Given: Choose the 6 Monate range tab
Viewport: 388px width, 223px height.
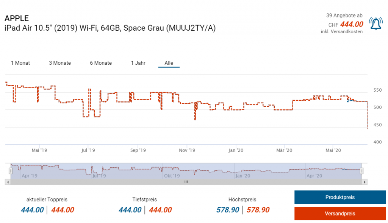Looking at the screenshot, I should [101, 63].
